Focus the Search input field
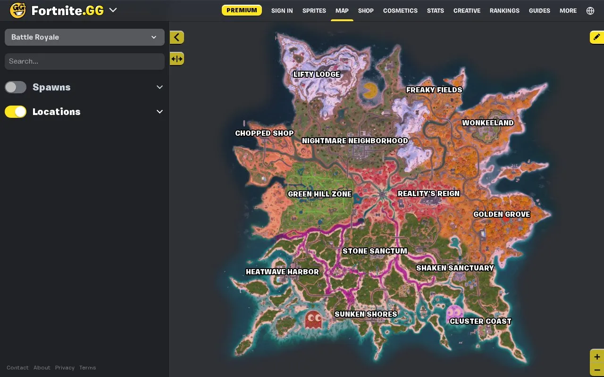Viewport: 604px width, 377px height. [84, 61]
